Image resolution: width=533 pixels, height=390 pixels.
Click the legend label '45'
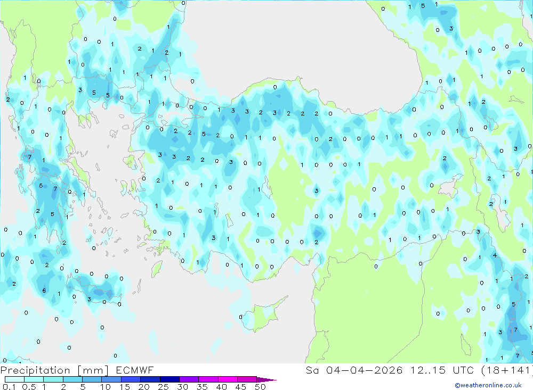(x=241, y=387)
